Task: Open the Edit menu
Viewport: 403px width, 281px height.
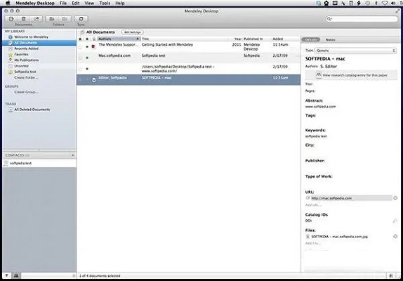Action: [76, 4]
